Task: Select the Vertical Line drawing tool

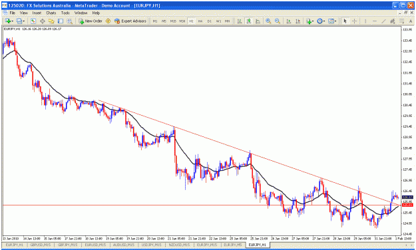Action: pyautogui.click(x=365, y=21)
